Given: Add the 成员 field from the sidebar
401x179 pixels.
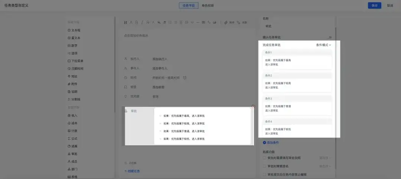Looking at the screenshot, I should pyautogui.click(x=72, y=161).
